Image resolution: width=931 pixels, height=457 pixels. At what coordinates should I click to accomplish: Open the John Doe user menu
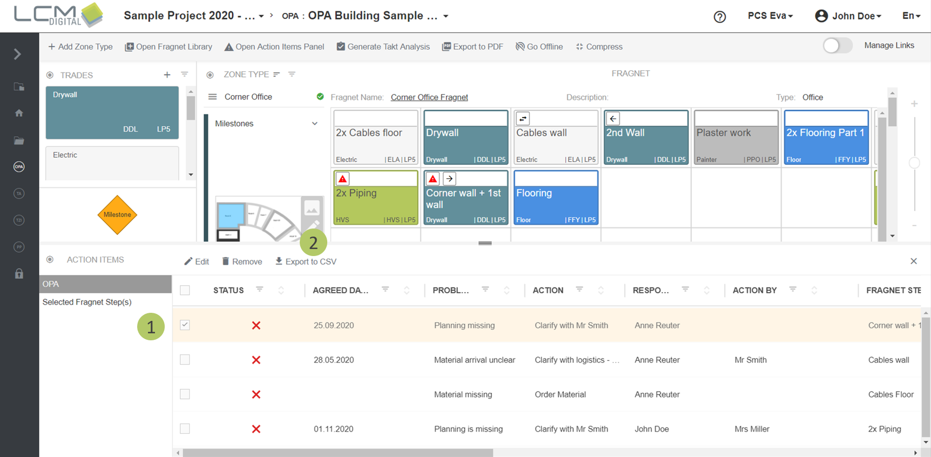tap(848, 16)
